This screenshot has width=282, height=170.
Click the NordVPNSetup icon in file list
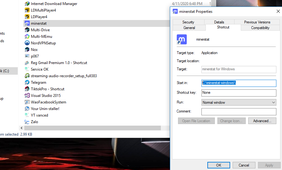click(27, 43)
